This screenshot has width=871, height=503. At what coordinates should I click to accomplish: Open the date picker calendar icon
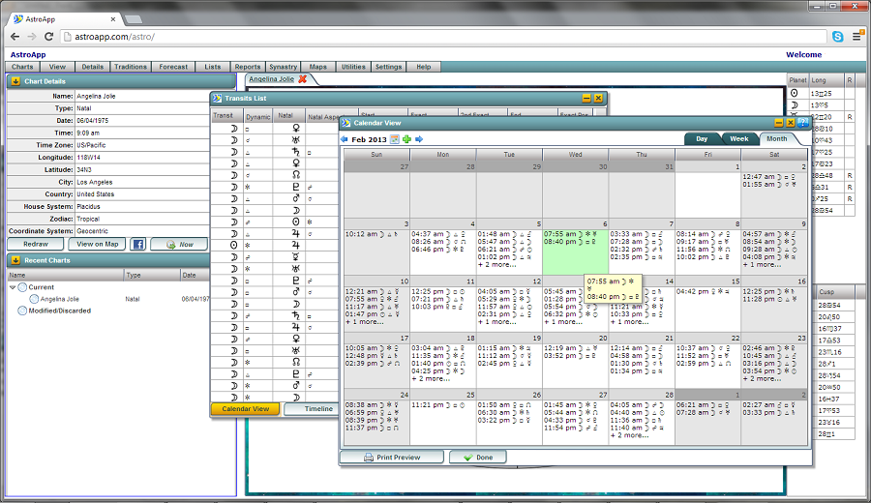tap(394, 139)
